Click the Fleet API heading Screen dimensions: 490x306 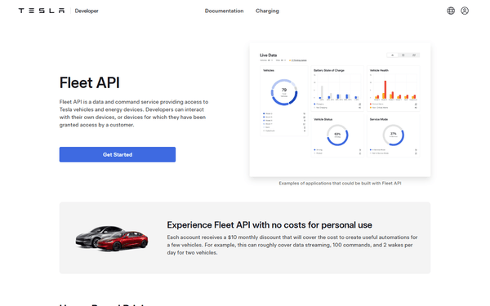coord(90,82)
